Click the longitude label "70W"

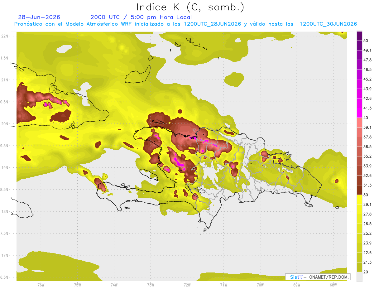[x=260, y=285]
